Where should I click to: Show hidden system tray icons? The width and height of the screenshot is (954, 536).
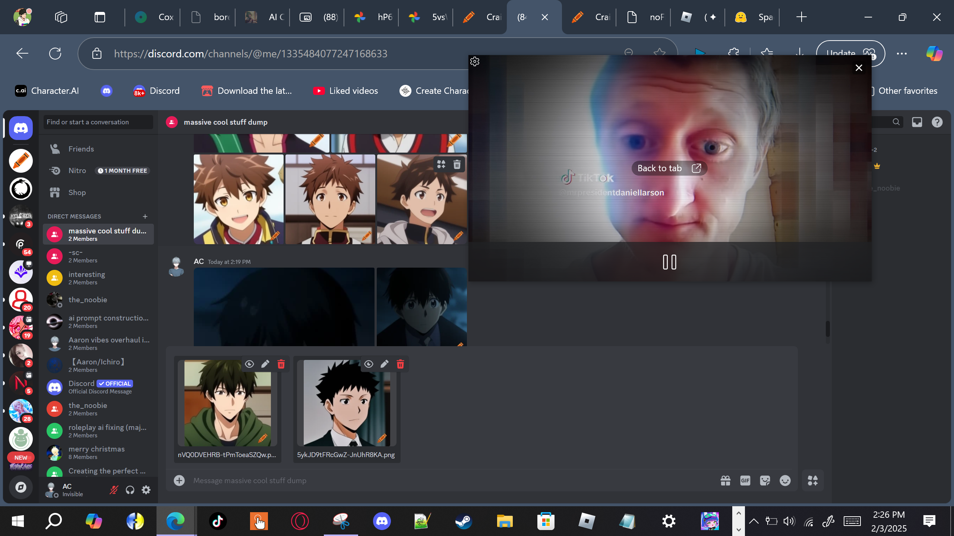[754, 521]
